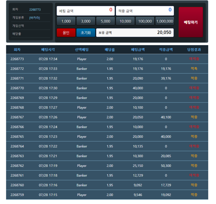Image resolution: width=216 pixels, height=204 pixels.
Task: Click bet time 07/28 17:33
Action: tap(48, 69)
